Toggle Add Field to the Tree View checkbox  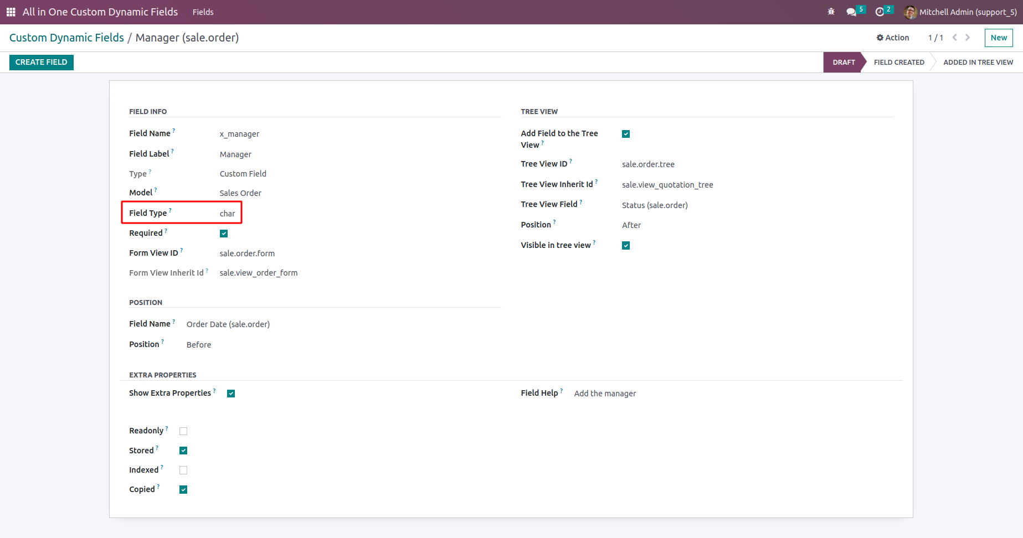click(x=626, y=134)
